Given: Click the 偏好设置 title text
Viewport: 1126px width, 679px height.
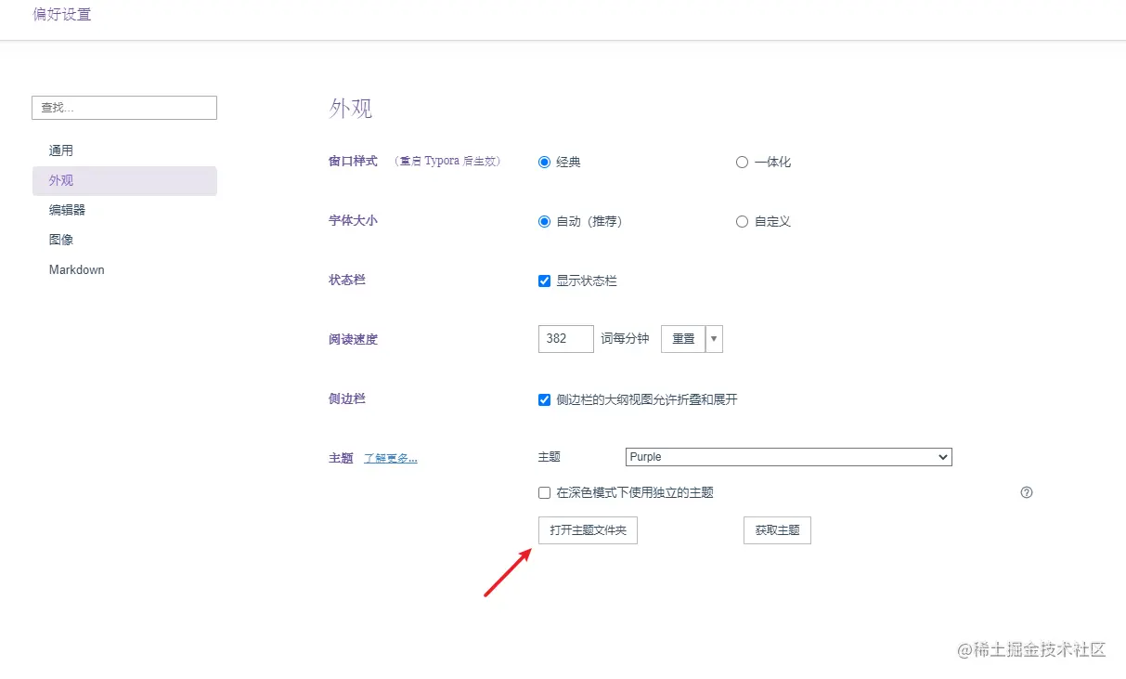Looking at the screenshot, I should coord(62,15).
